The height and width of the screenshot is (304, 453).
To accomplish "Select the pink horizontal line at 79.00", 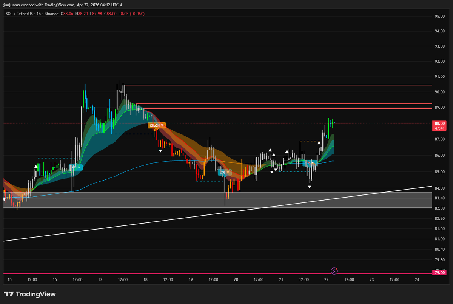I will (217, 273).
